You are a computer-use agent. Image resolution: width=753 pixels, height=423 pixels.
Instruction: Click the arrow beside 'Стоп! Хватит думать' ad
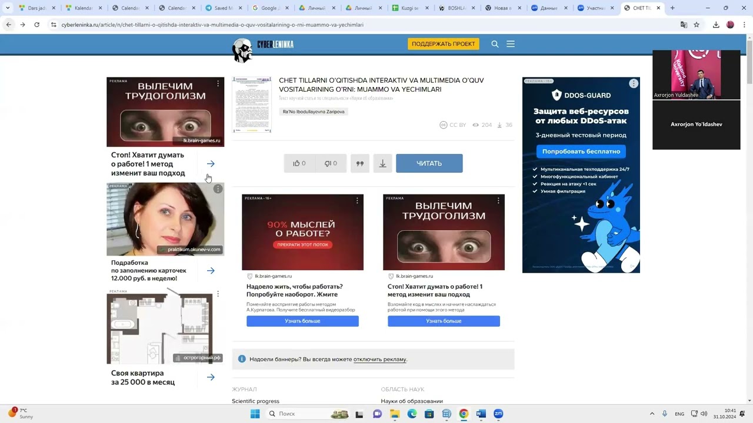(x=211, y=164)
